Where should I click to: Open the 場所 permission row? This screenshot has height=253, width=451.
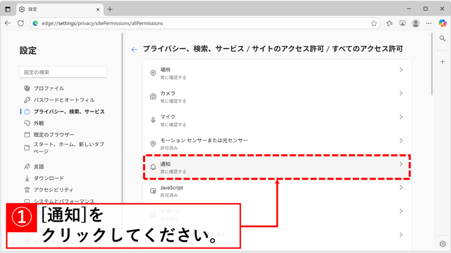277,73
